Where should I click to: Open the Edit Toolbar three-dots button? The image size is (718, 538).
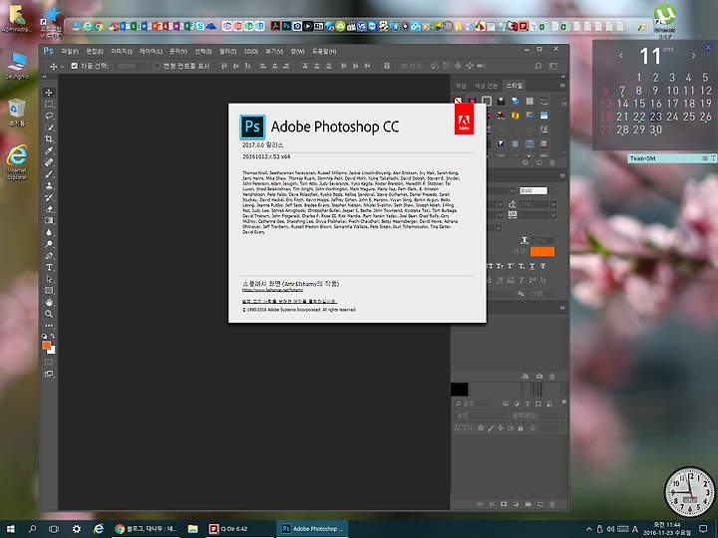[x=49, y=326]
